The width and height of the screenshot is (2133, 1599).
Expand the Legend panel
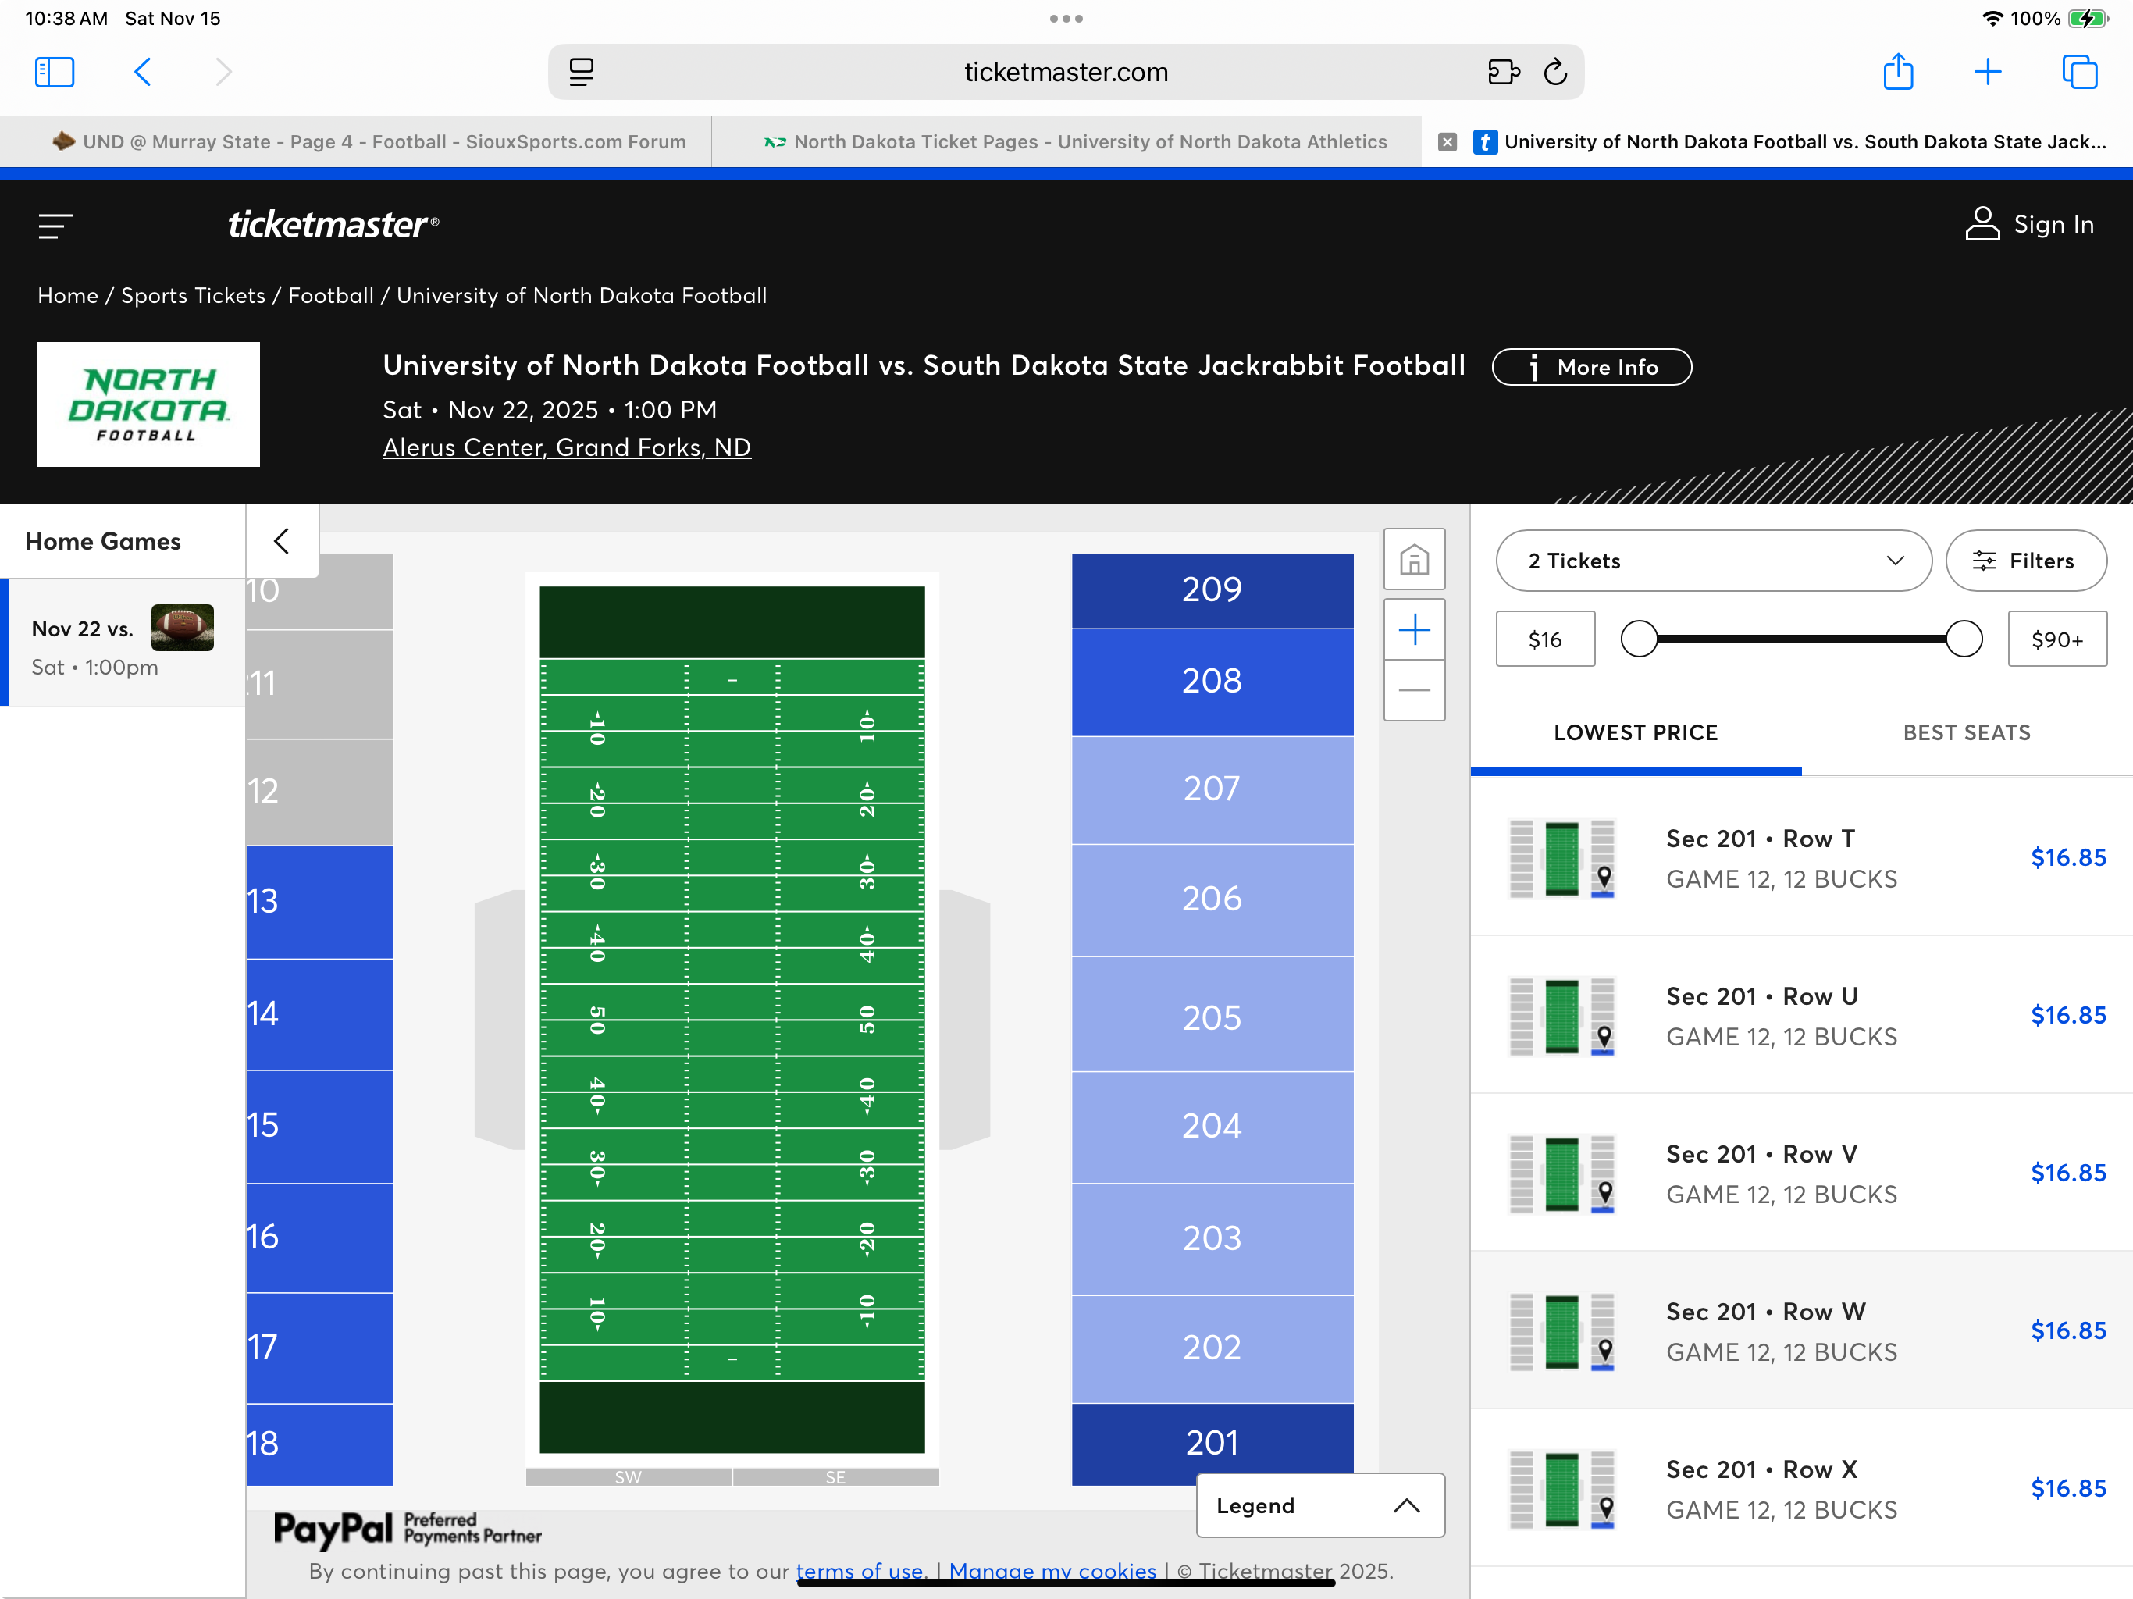1319,1505
